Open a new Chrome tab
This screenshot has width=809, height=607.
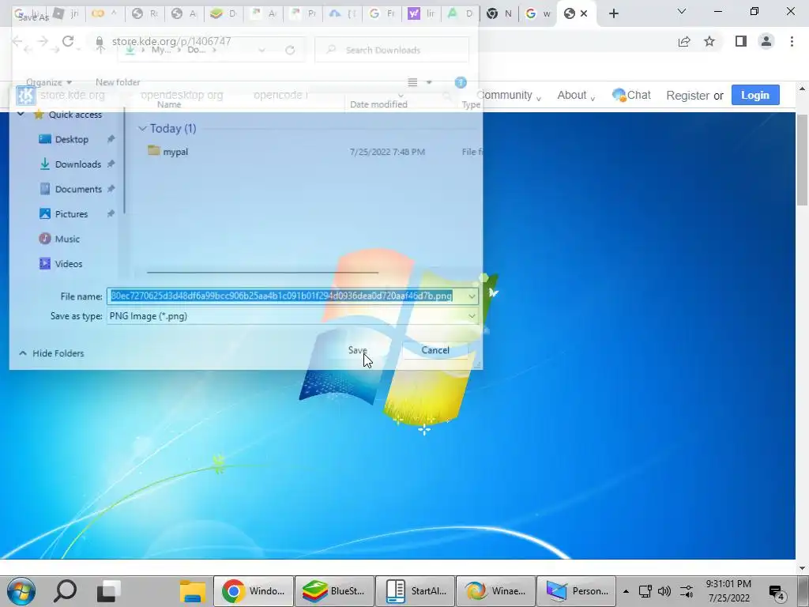pos(613,13)
